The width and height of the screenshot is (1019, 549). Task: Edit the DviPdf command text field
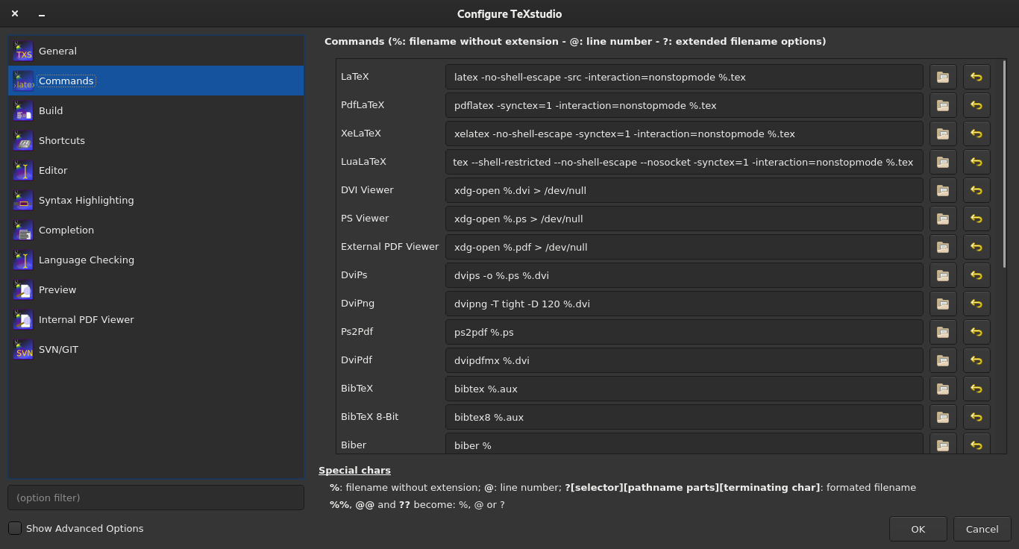pyautogui.click(x=684, y=360)
